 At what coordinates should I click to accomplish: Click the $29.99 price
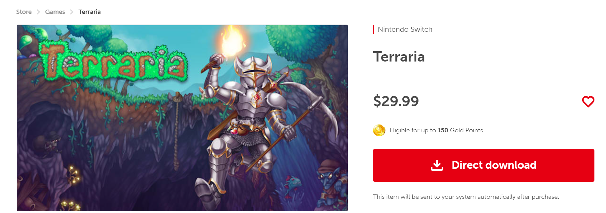pyautogui.click(x=396, y=101)
